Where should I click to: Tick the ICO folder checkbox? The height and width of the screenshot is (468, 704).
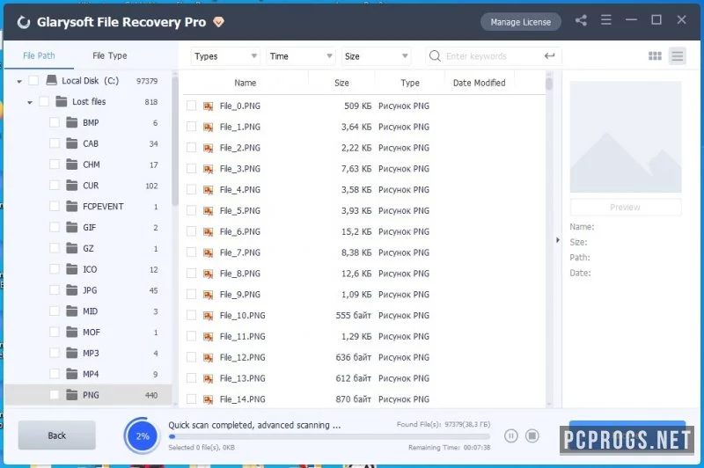pyautogui.click(x=55, y=269)
